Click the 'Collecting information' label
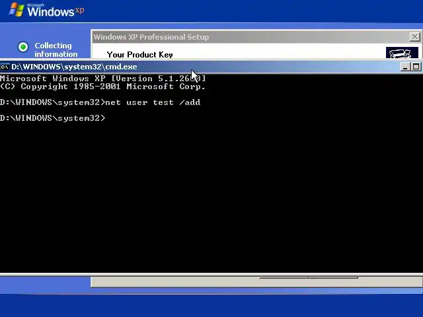 click(56, 50)
